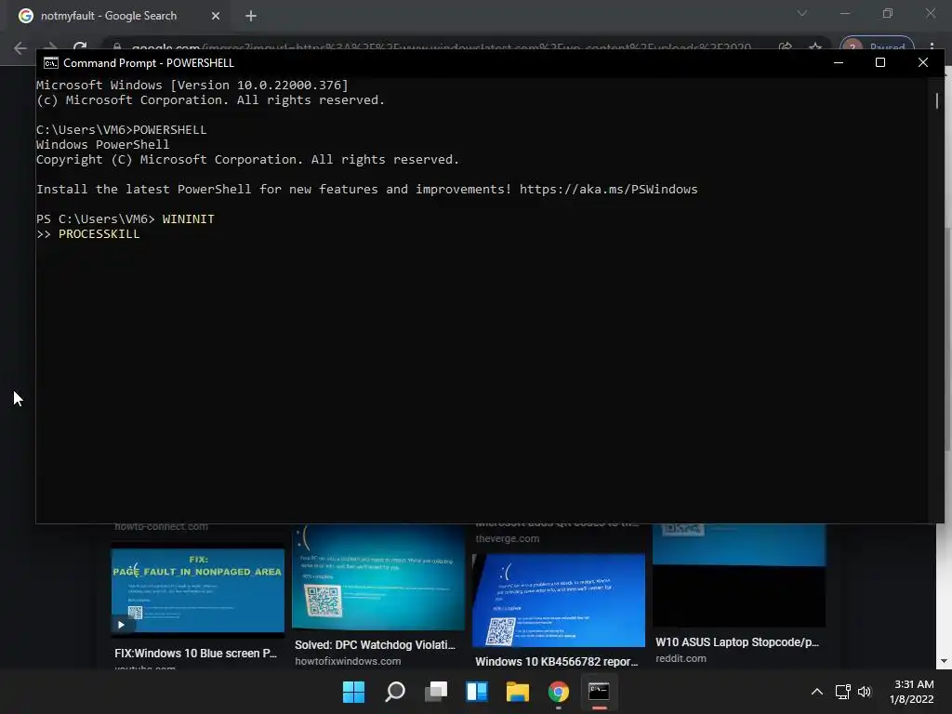
Task: Open W10 ASUS Laptop Stopcode link
Action: (737, 641)
